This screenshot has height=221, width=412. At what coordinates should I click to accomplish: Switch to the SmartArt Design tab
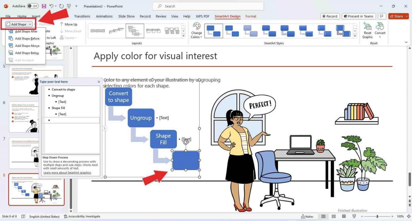point(228,16)
